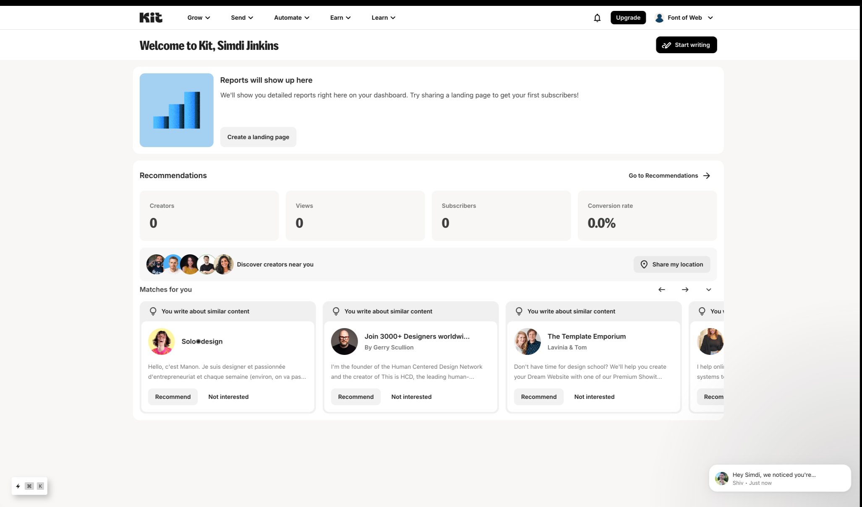Open the Subscribers stat card
Image resolution: width=862 pixels, height=507 pixels.
click(501, 216)
